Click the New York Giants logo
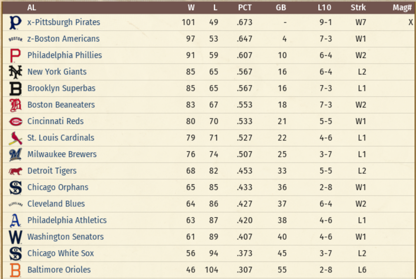This screenshot has height=279, width=416. (15, 72)
